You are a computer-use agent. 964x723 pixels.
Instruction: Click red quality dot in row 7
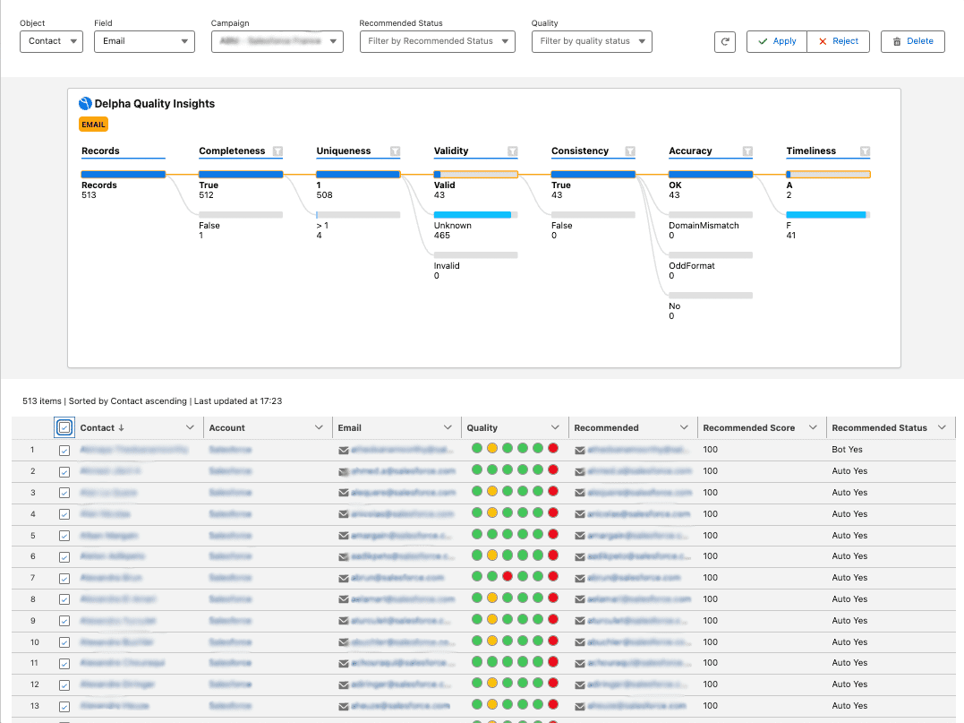pyautogui.click(x=508, y=577)
